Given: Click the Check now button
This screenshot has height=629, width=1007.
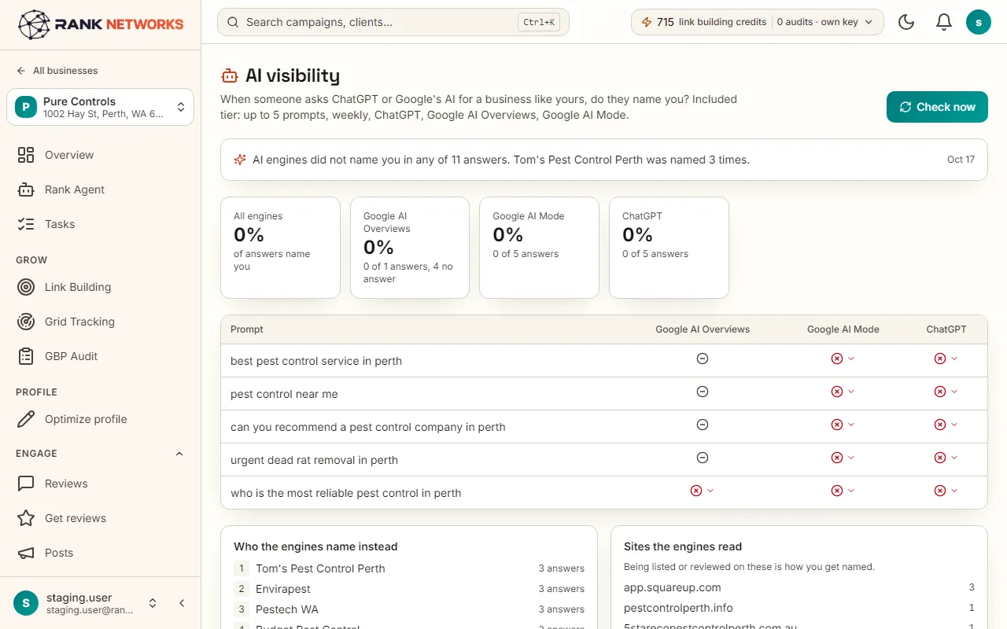Looking at the screenshot, I should pos(937,107).
